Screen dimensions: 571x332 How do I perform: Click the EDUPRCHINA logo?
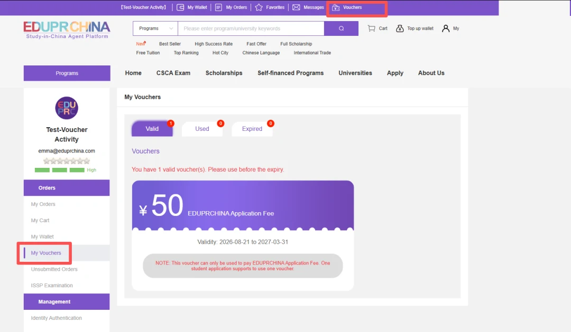click(x=67, y=30)
